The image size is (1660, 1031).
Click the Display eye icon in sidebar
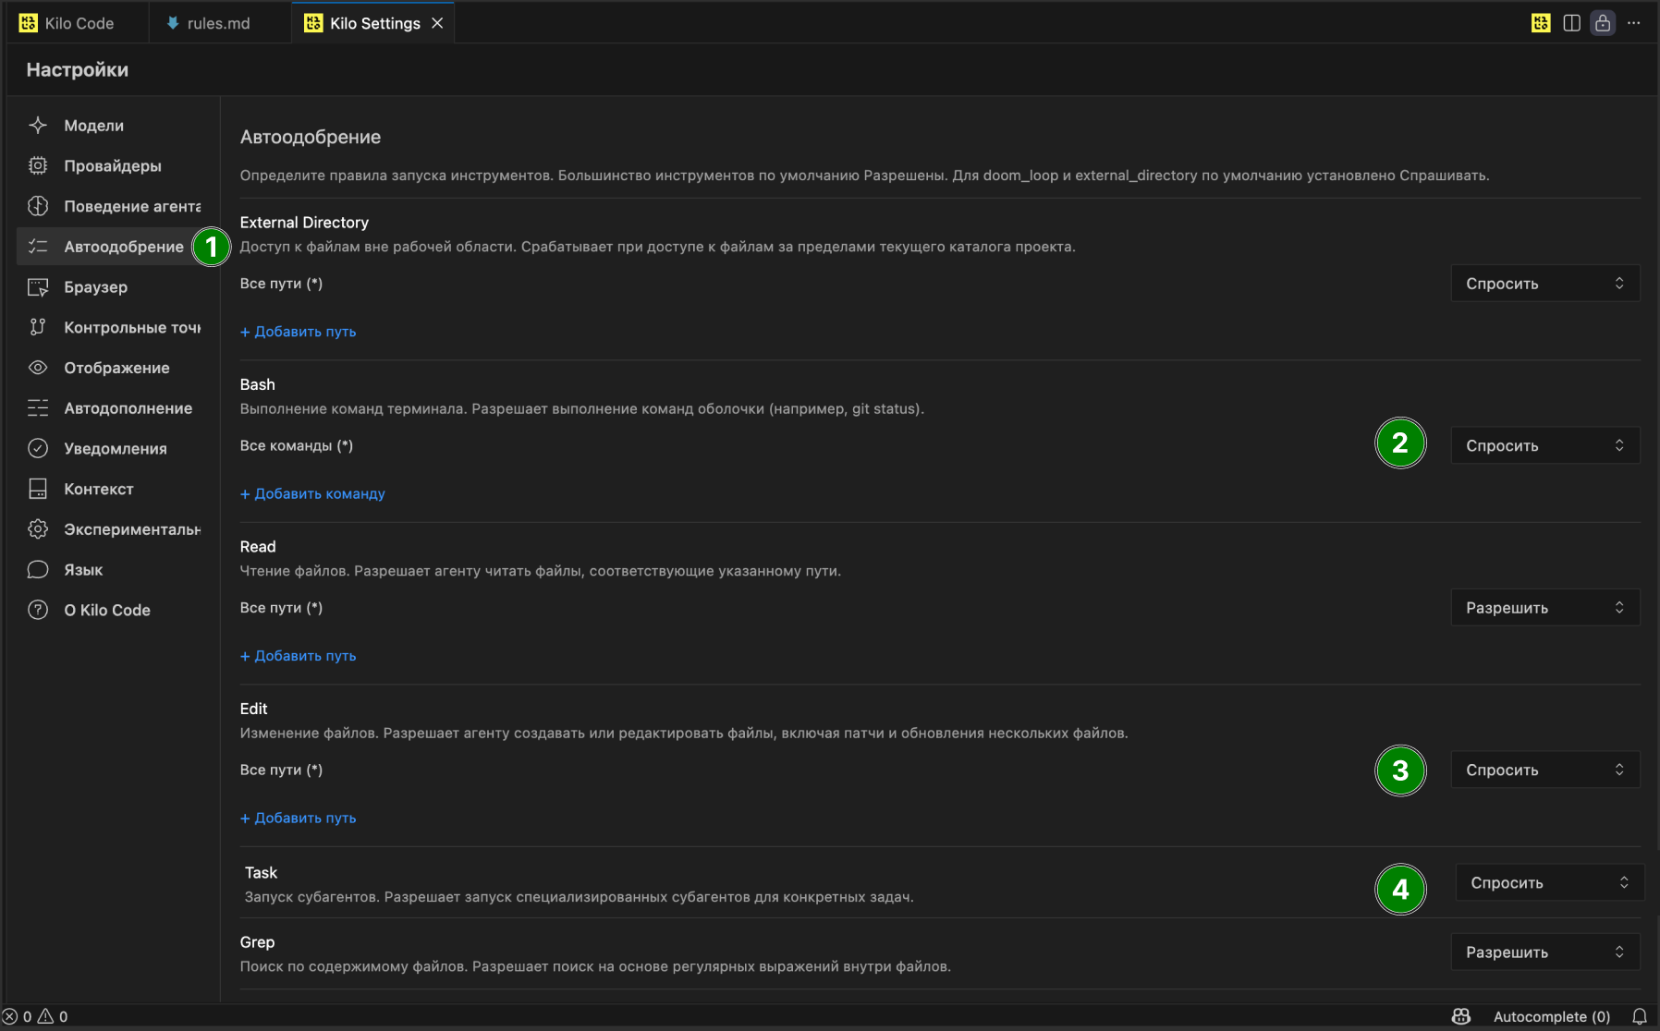tap(38, 368)
